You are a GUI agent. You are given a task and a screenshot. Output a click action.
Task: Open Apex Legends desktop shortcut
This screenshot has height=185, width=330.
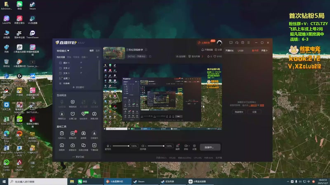pos(19,165)
